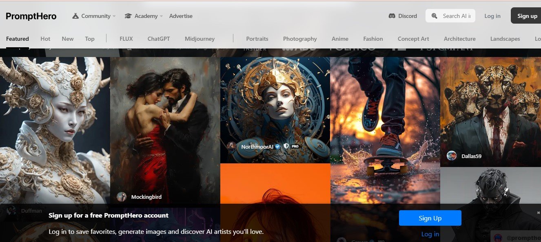Open the Advertise page

[181, 16]
